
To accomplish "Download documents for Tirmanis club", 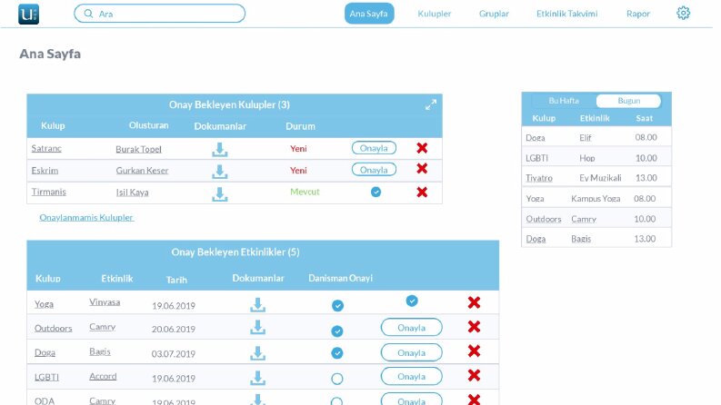I will 220,193.
